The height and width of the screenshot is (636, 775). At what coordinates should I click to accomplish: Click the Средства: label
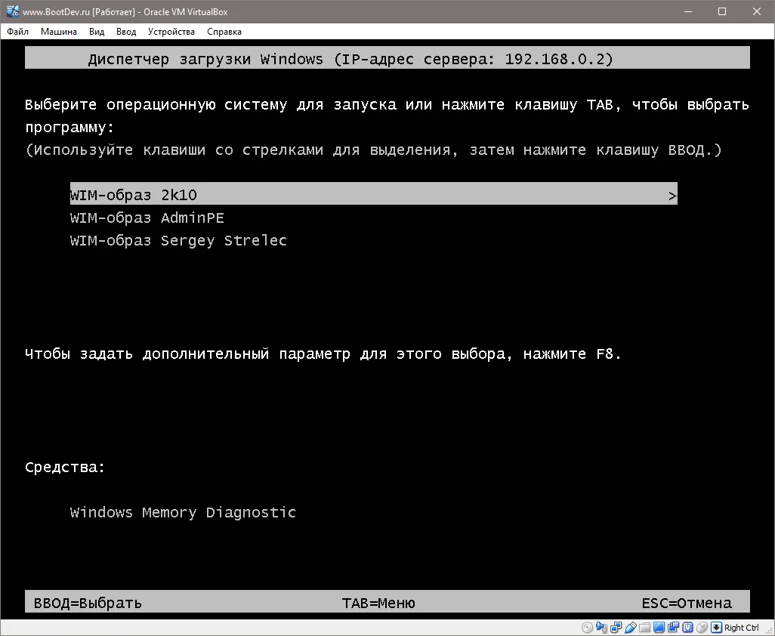pyautogui.click(x=65, y=468)
